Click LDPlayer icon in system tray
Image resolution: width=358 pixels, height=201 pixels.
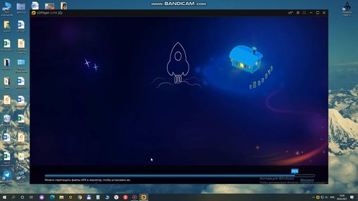[318, 197]
